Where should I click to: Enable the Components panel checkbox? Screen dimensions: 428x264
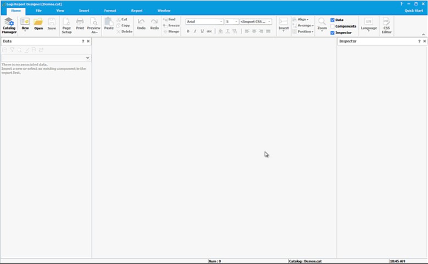332,26
